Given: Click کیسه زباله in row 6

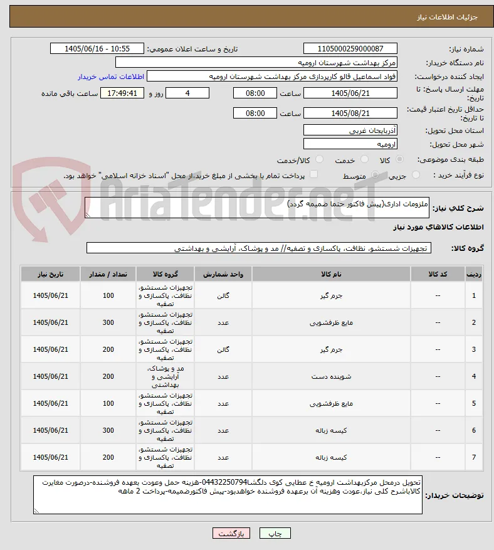Looking at the screenshot, I should click(331, 430).
